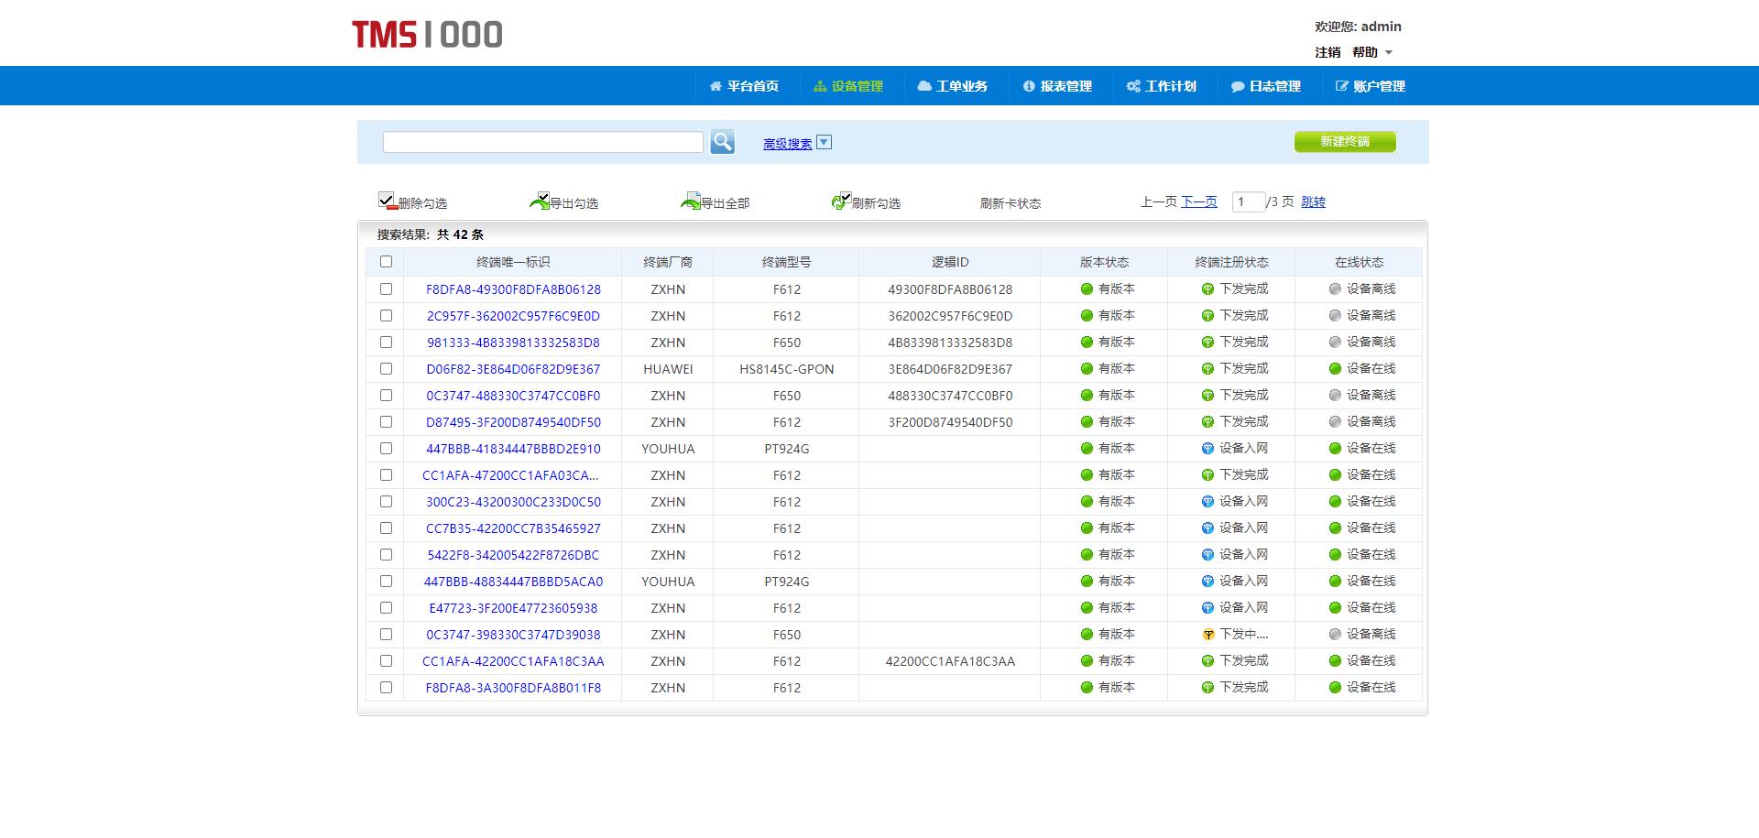Click yellow 下发中 icon for 0C3747-398330C3747D39038

tap(1207, 635)
